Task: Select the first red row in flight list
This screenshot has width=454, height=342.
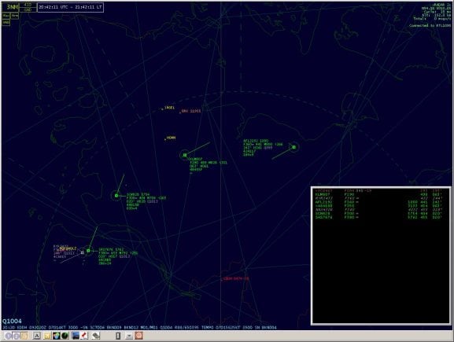Action: tap(378, 191)
